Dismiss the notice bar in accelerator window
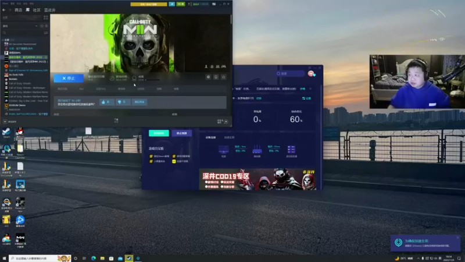 [x=310, y=89]
